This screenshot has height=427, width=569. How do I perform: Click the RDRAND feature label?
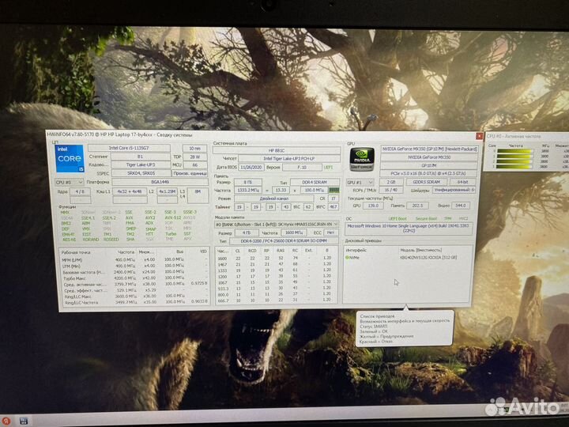(91, 240)
